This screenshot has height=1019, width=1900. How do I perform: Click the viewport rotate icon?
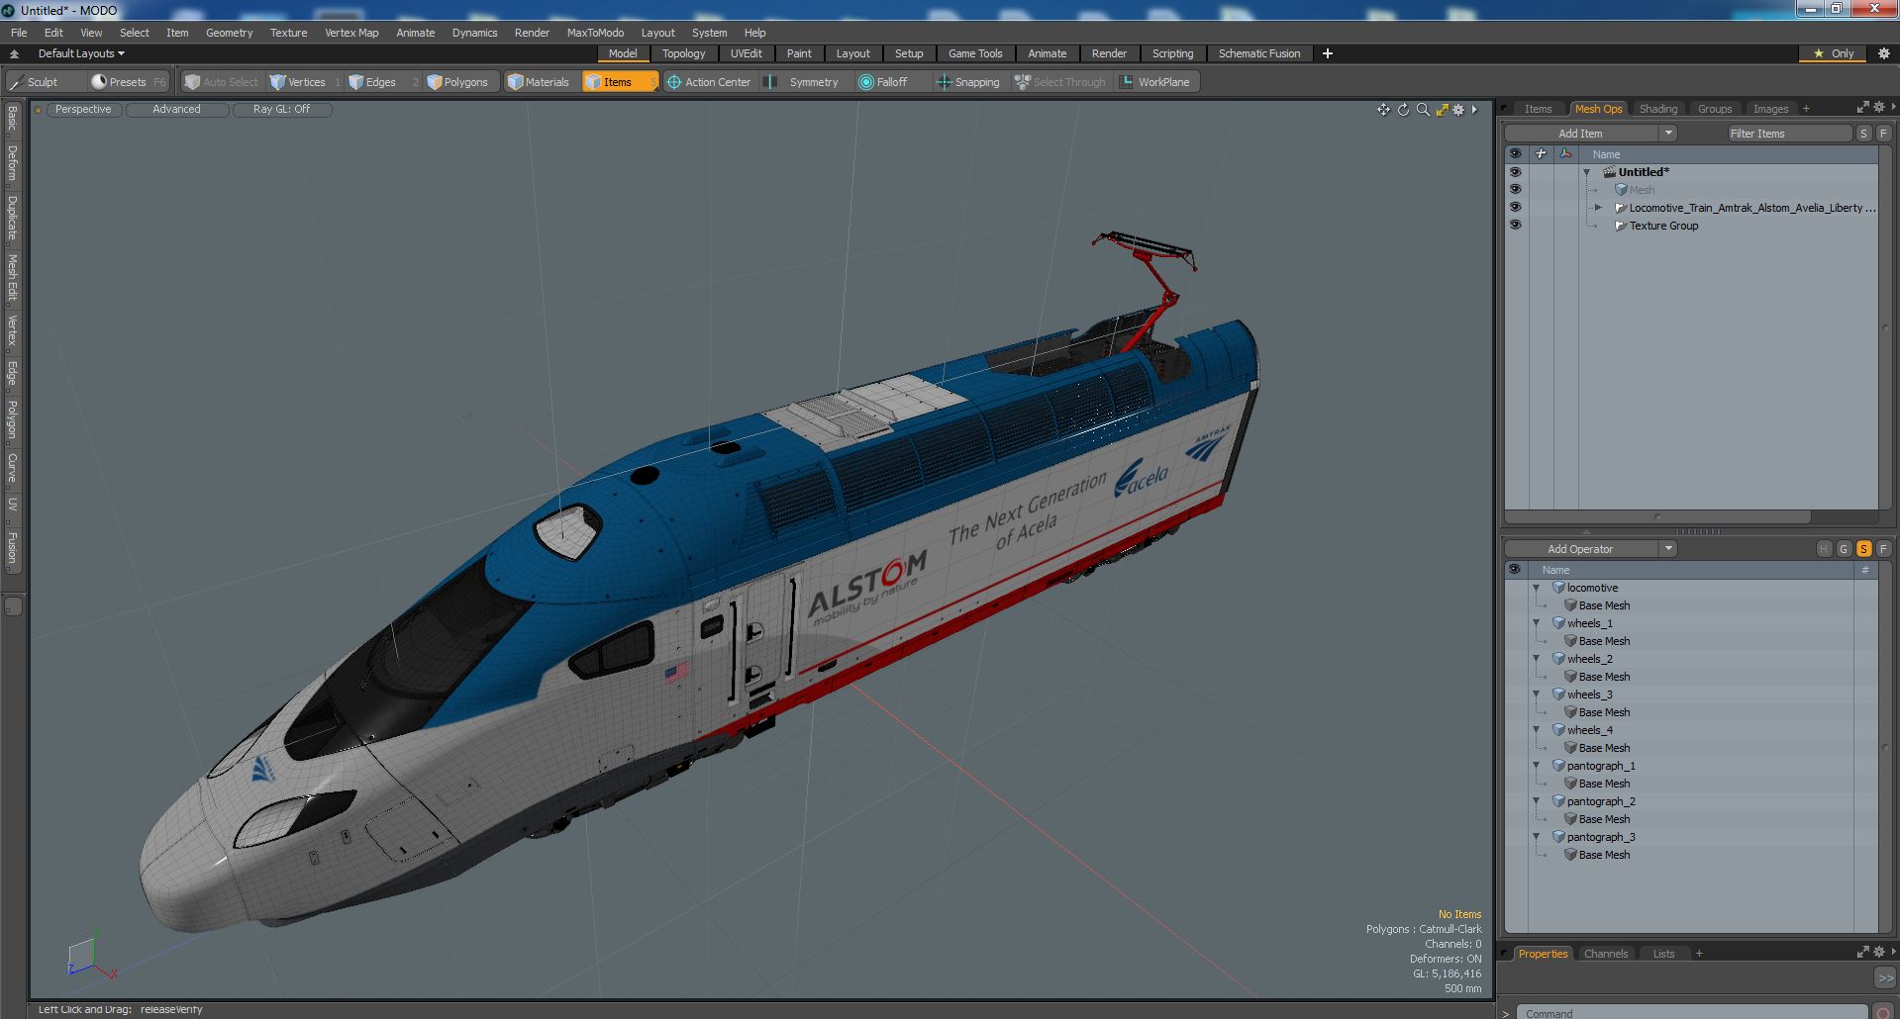(x=1403, y=110)
